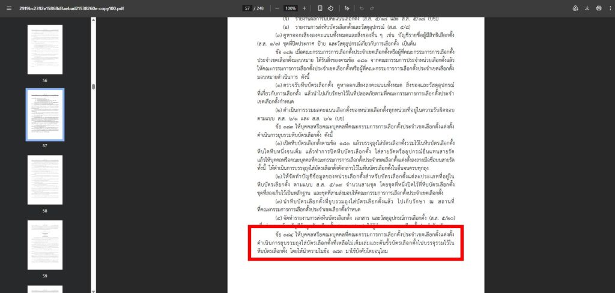Click the fit to page icon

[x=320, y=8]
